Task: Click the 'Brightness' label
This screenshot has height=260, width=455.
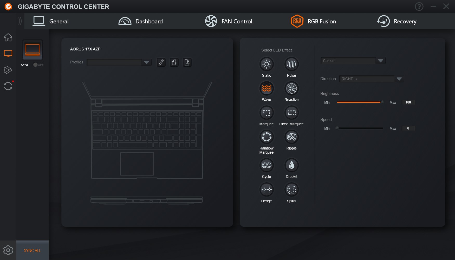Action: [329, 94]
